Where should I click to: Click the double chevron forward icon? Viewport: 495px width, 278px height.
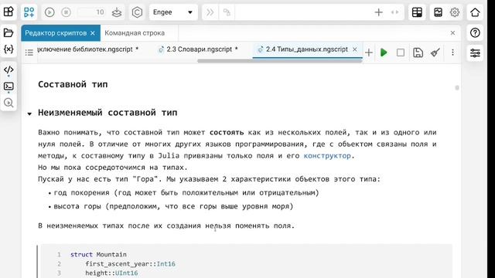[210, 12]
